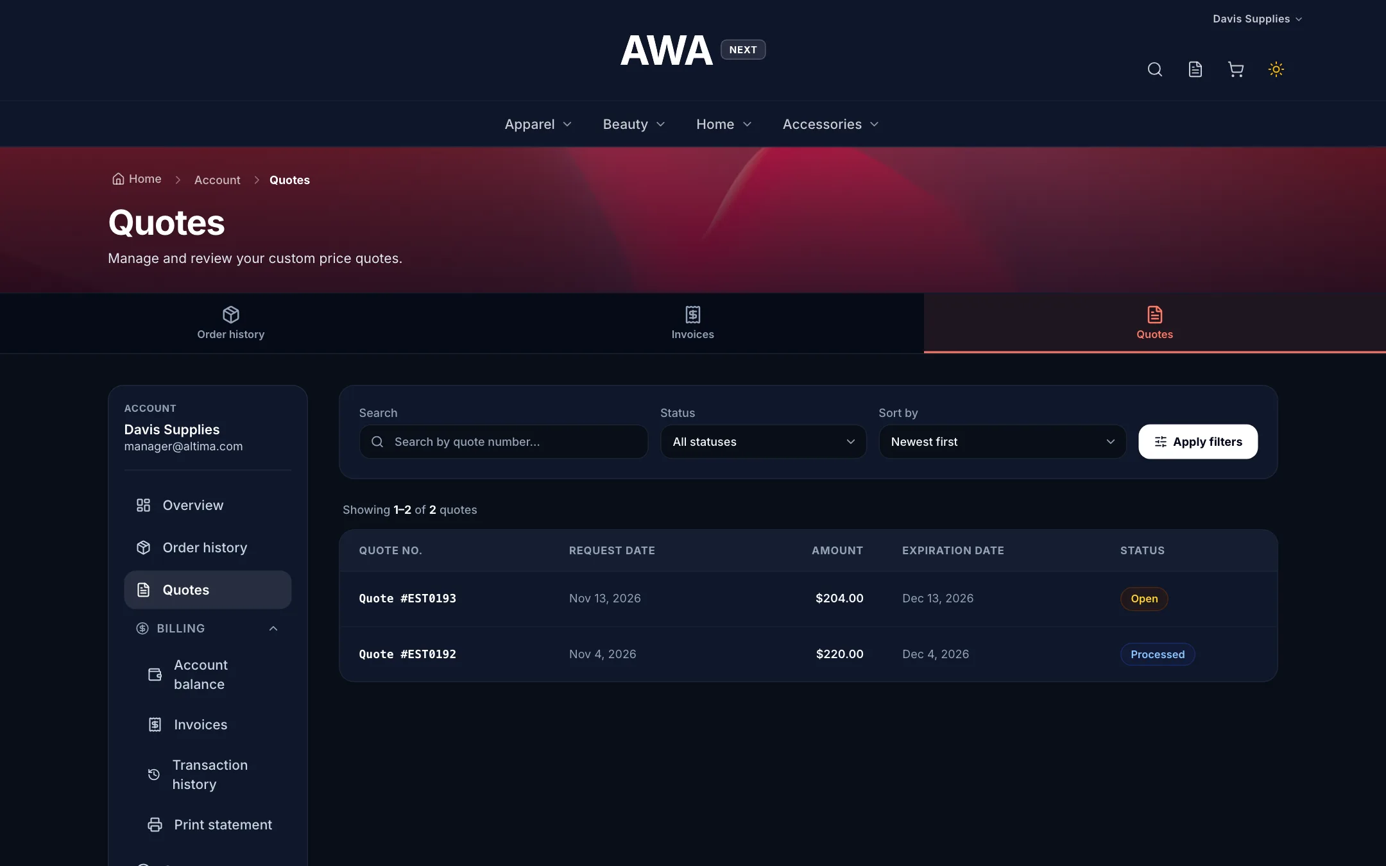Screen dimensions: 1386x866
Task: Select the Quotes tab
Action: [1154, 323]
